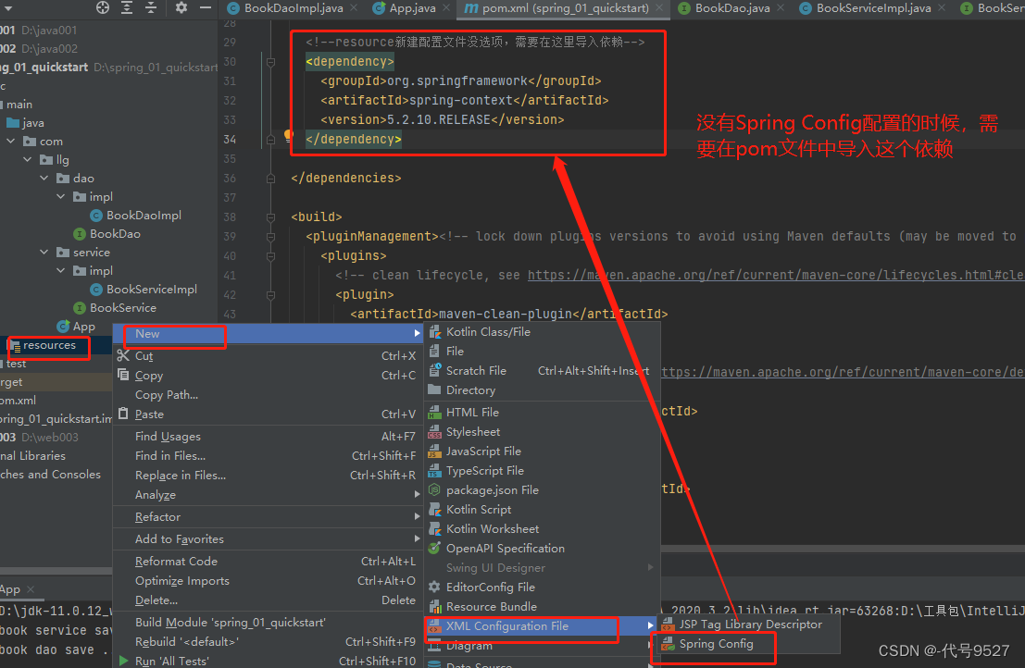Choose Delete... from context menu
The width and height of the screenshot is (1025, 668).
click(269, 600)
